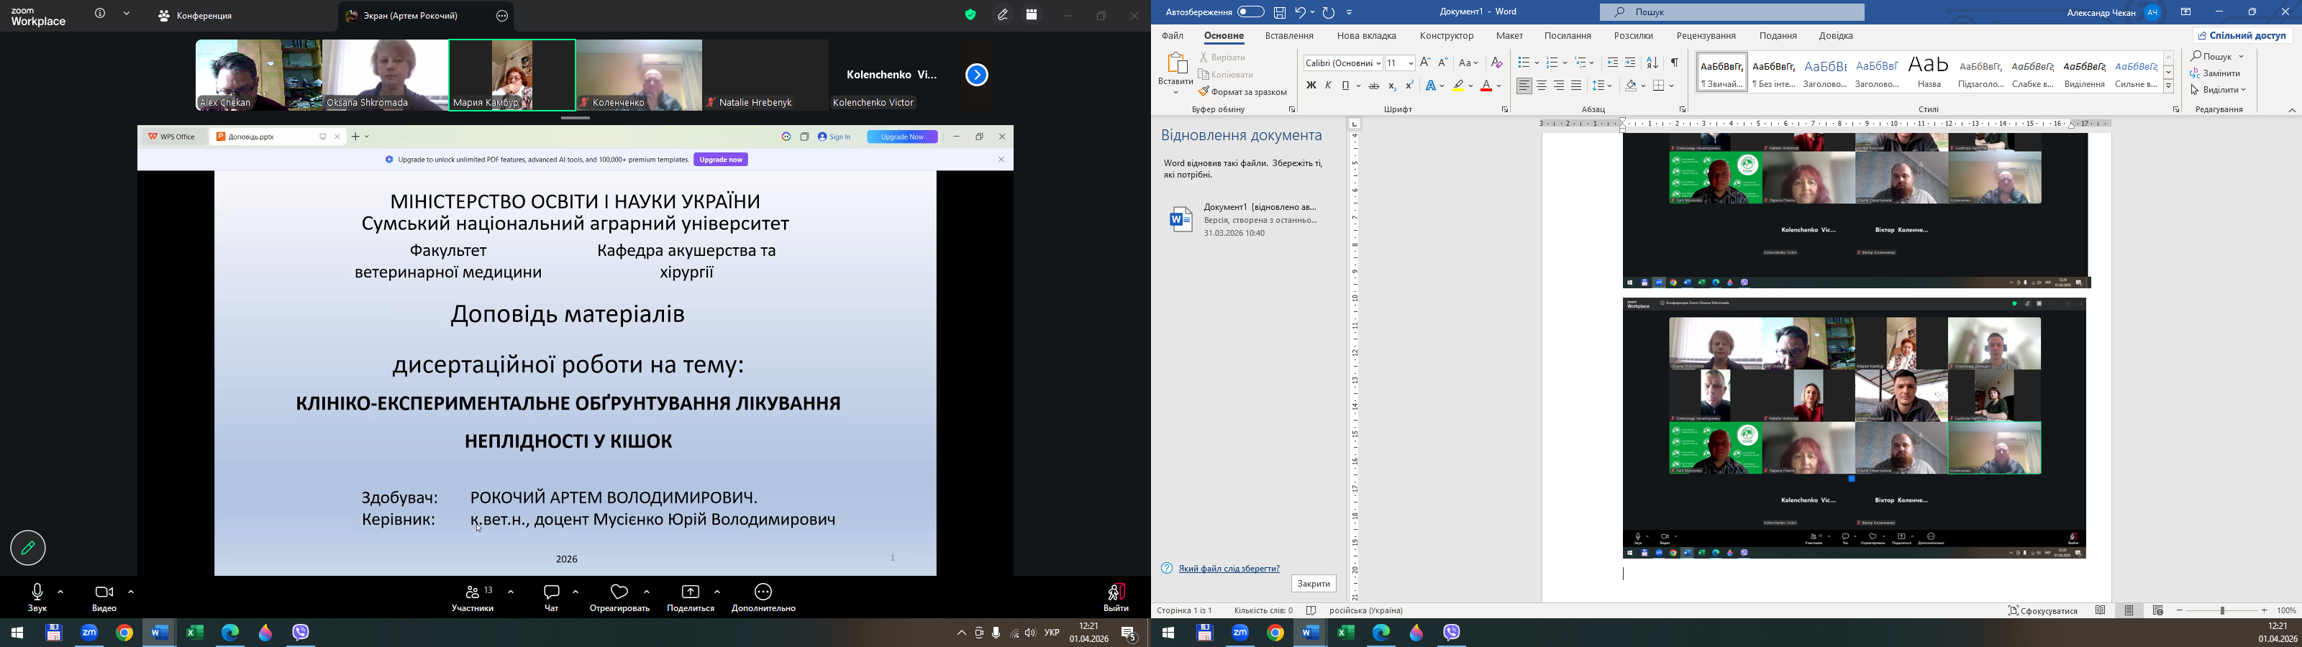This screenshot has height=647, width=2302.
Task: Toggle the Автозбереження autosave switch
Action: coord(1250,12)
